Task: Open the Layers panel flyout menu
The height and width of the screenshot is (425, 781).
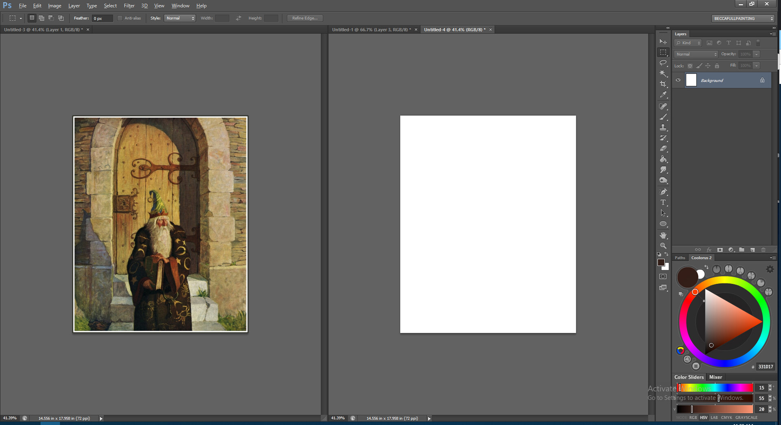Action: [773, 34]
